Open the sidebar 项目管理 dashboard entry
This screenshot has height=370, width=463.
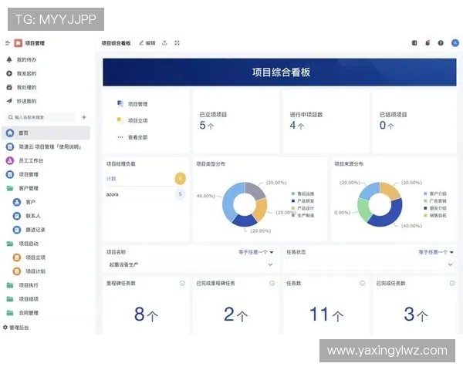tap(22, 174)
